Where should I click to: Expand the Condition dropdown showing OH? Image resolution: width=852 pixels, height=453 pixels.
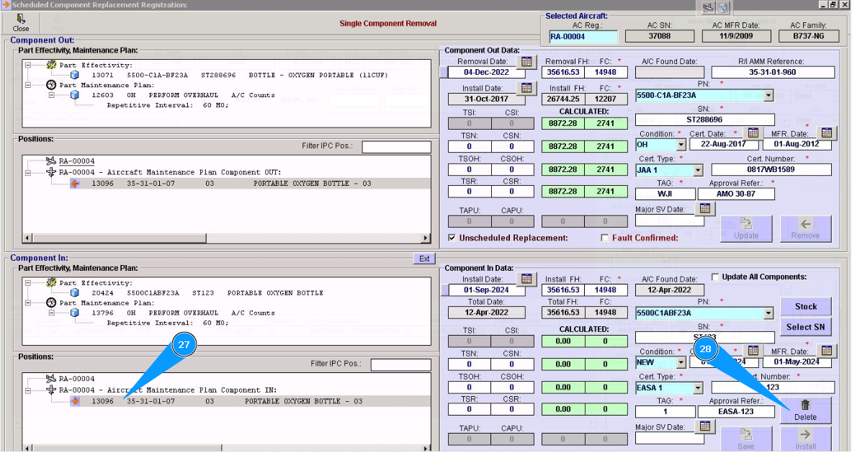point(681,145)
